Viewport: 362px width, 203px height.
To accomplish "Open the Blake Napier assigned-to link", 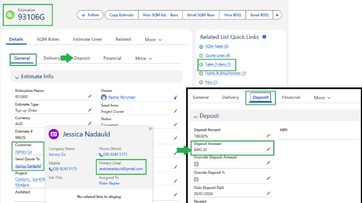I will tap(109, 183).
